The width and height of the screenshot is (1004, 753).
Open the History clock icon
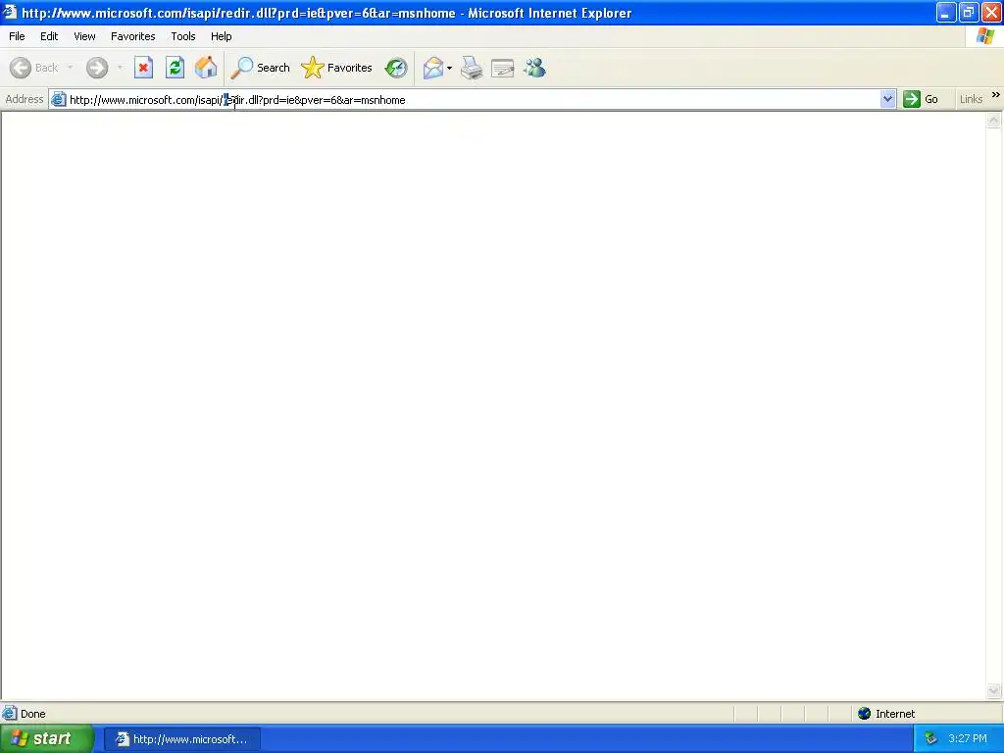[396, 68]
